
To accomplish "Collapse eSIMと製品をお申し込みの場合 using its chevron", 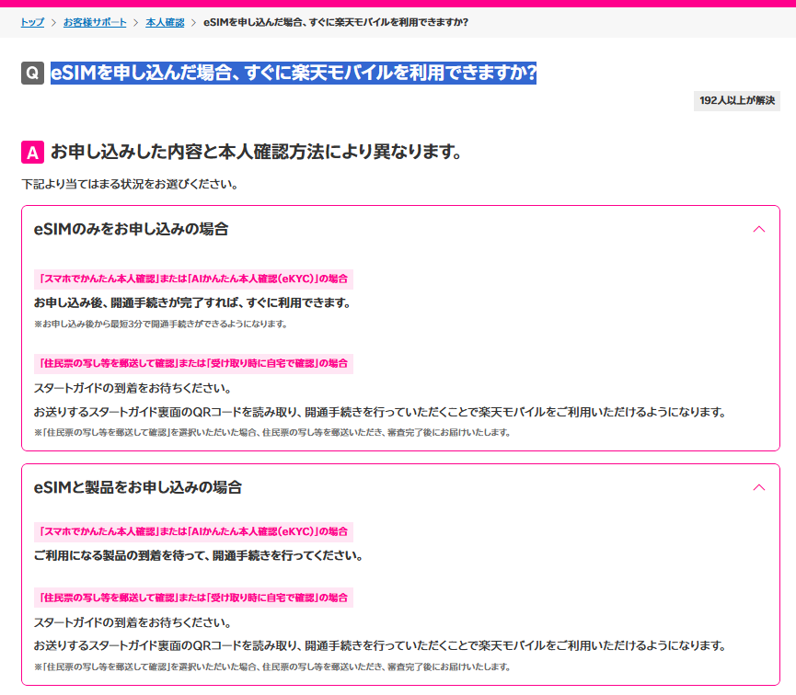I will click(758, 487).
